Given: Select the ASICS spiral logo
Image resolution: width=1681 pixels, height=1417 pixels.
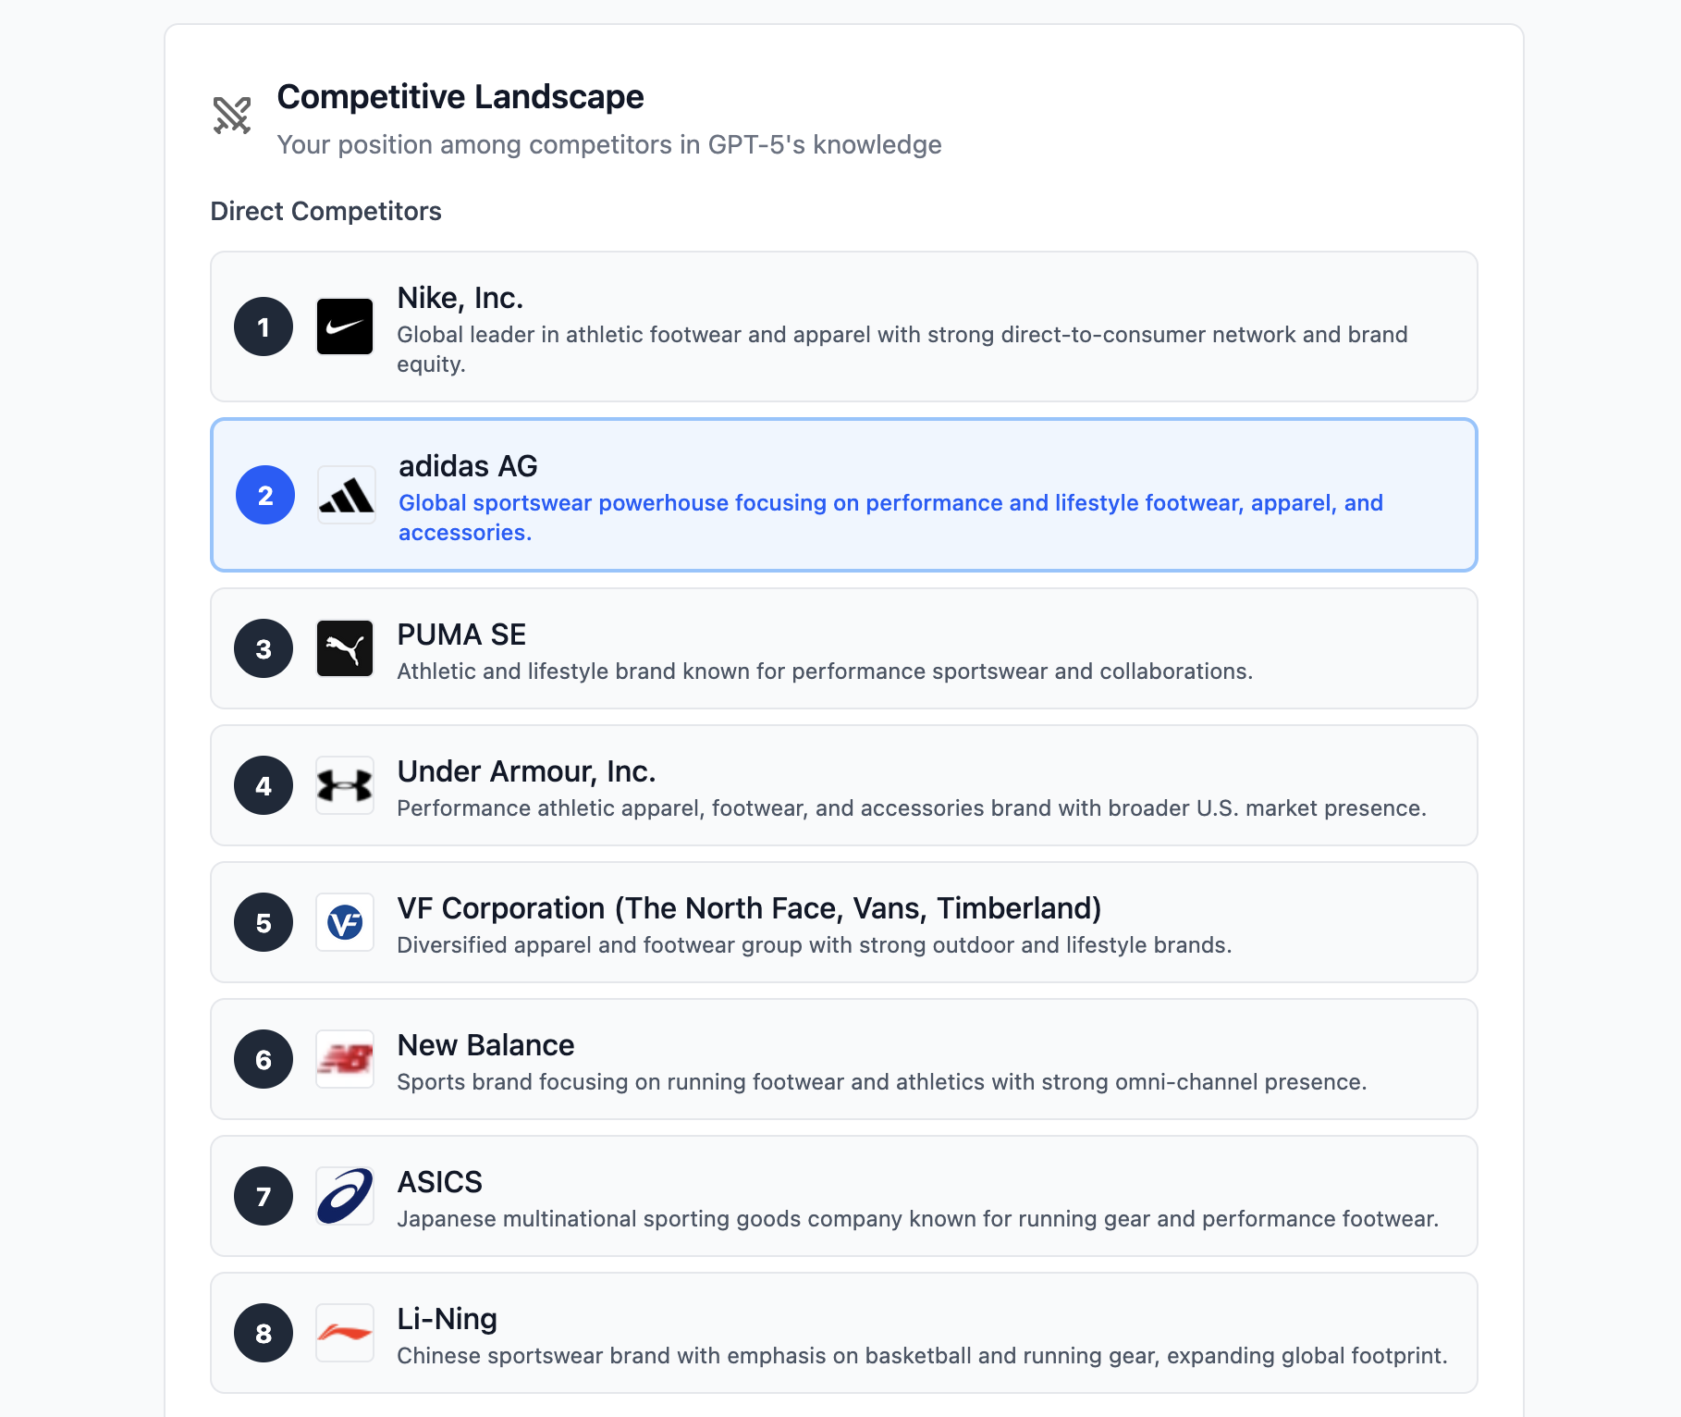Looking at the screenshot, I should [345, 1196].
